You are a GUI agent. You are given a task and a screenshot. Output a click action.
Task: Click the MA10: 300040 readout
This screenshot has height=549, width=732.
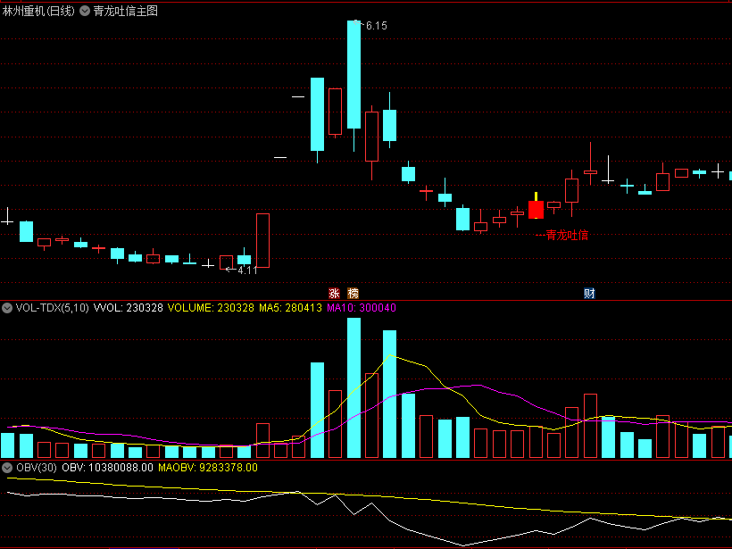(362, 308)
